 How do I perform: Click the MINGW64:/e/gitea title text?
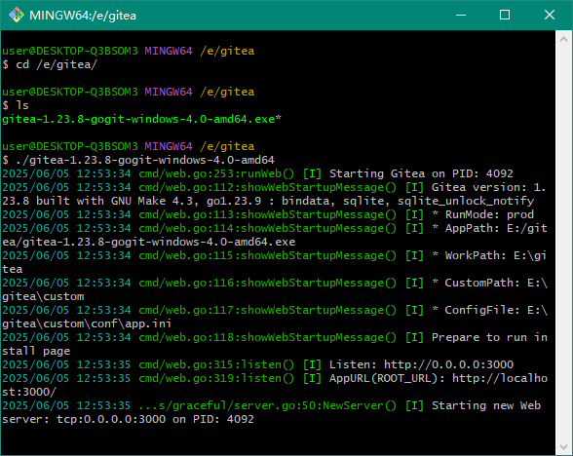tap(83, 16)
